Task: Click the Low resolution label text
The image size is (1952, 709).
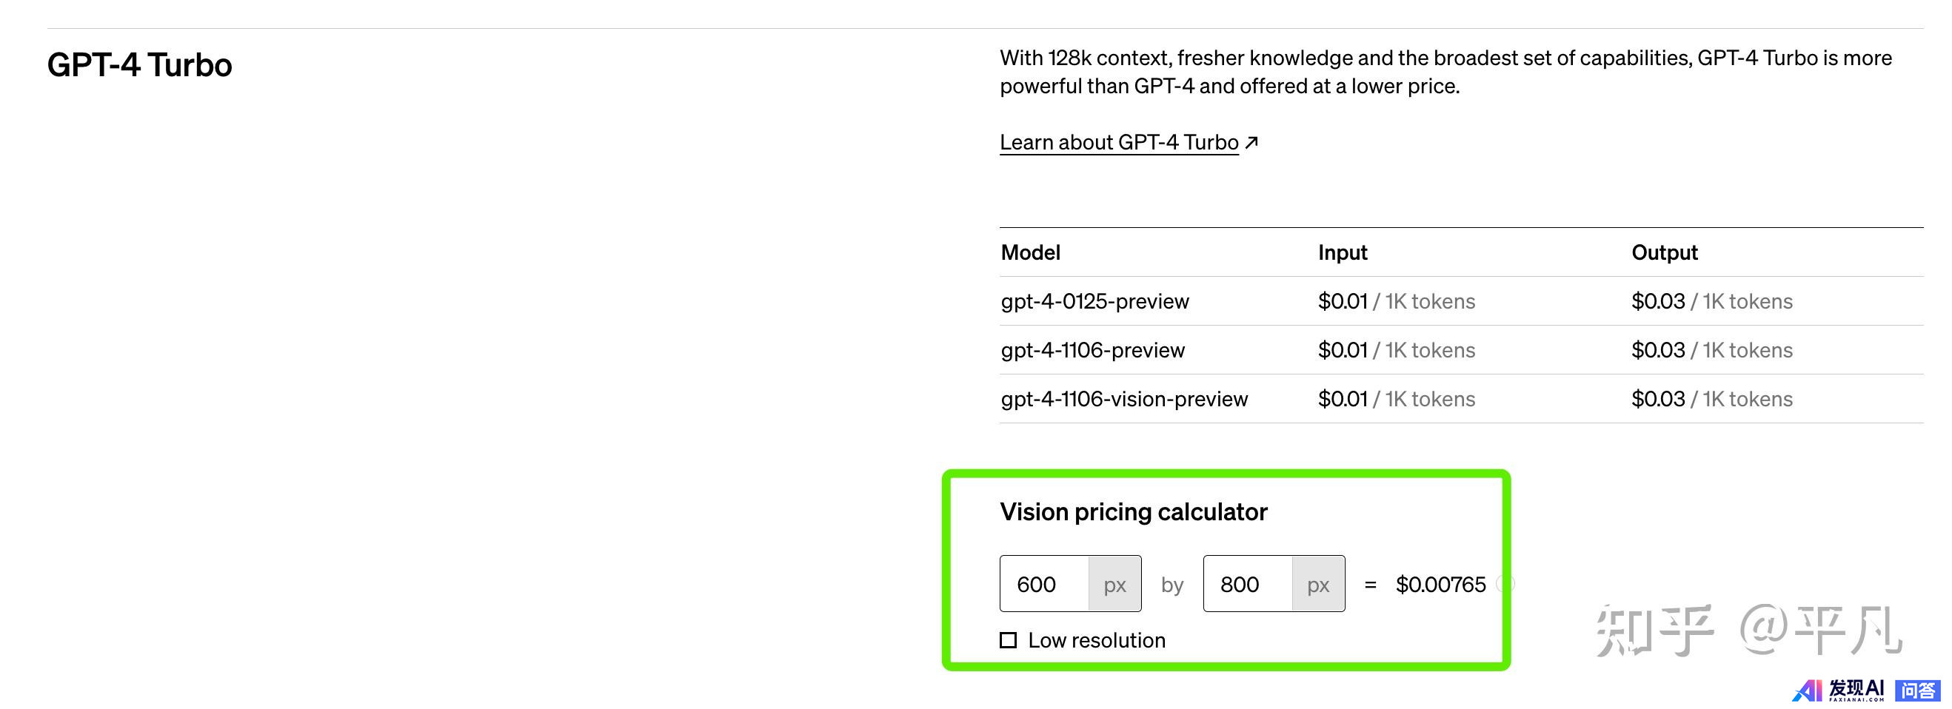Action: point(1096,640)
